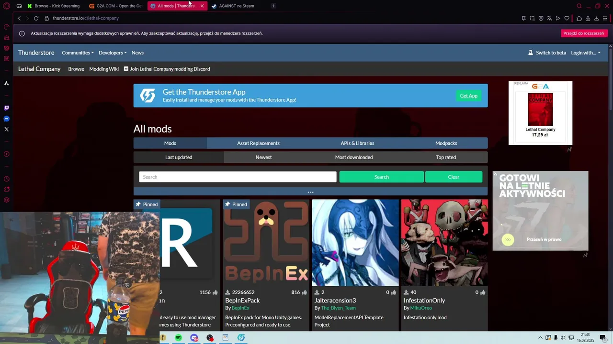Open the Login with... dropdown
The width and height of the screenshot is (613, 344).
point(586,53)
